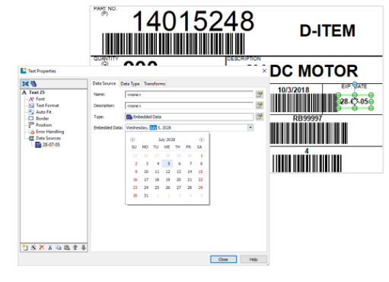Click the Description input field

[x=189, y=105]
